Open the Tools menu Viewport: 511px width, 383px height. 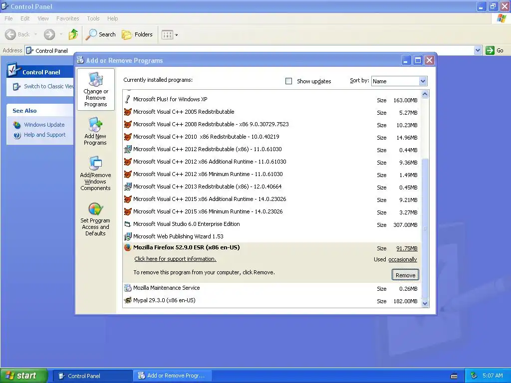tap(93, 18)
